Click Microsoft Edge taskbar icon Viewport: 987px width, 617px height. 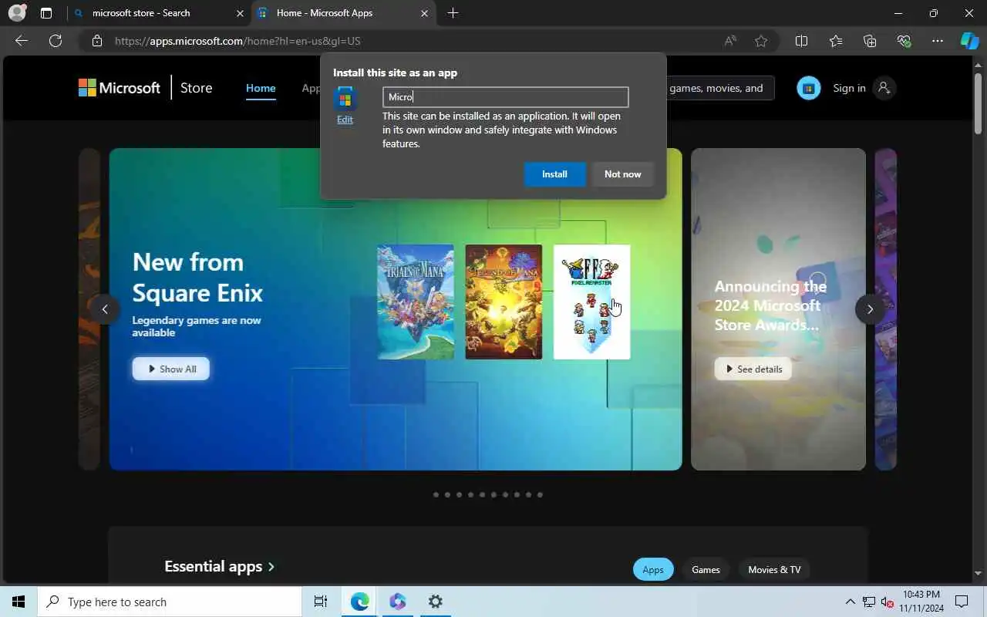click(359, 602)
